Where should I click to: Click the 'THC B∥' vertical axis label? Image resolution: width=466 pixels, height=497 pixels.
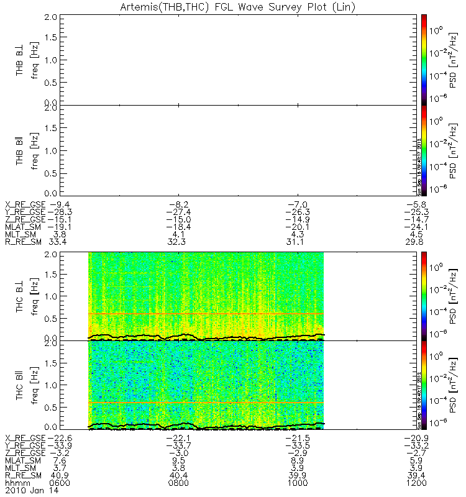coord(20,385)
